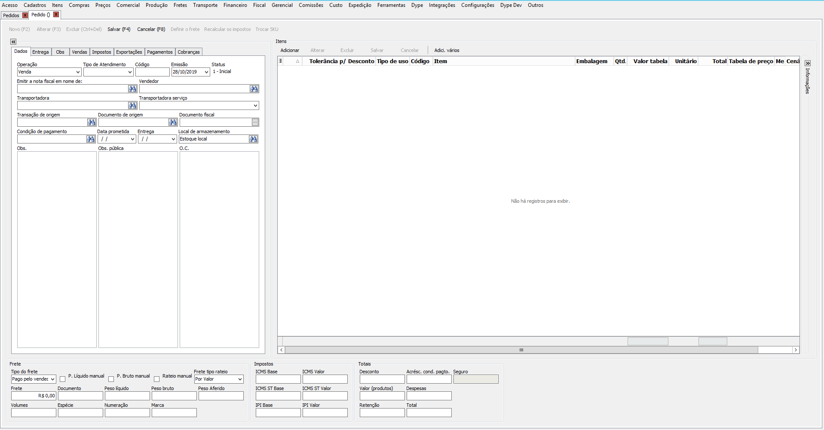Open Frete tipo rateio dropdown
This screenshot has width=824, height=430.
240,379
